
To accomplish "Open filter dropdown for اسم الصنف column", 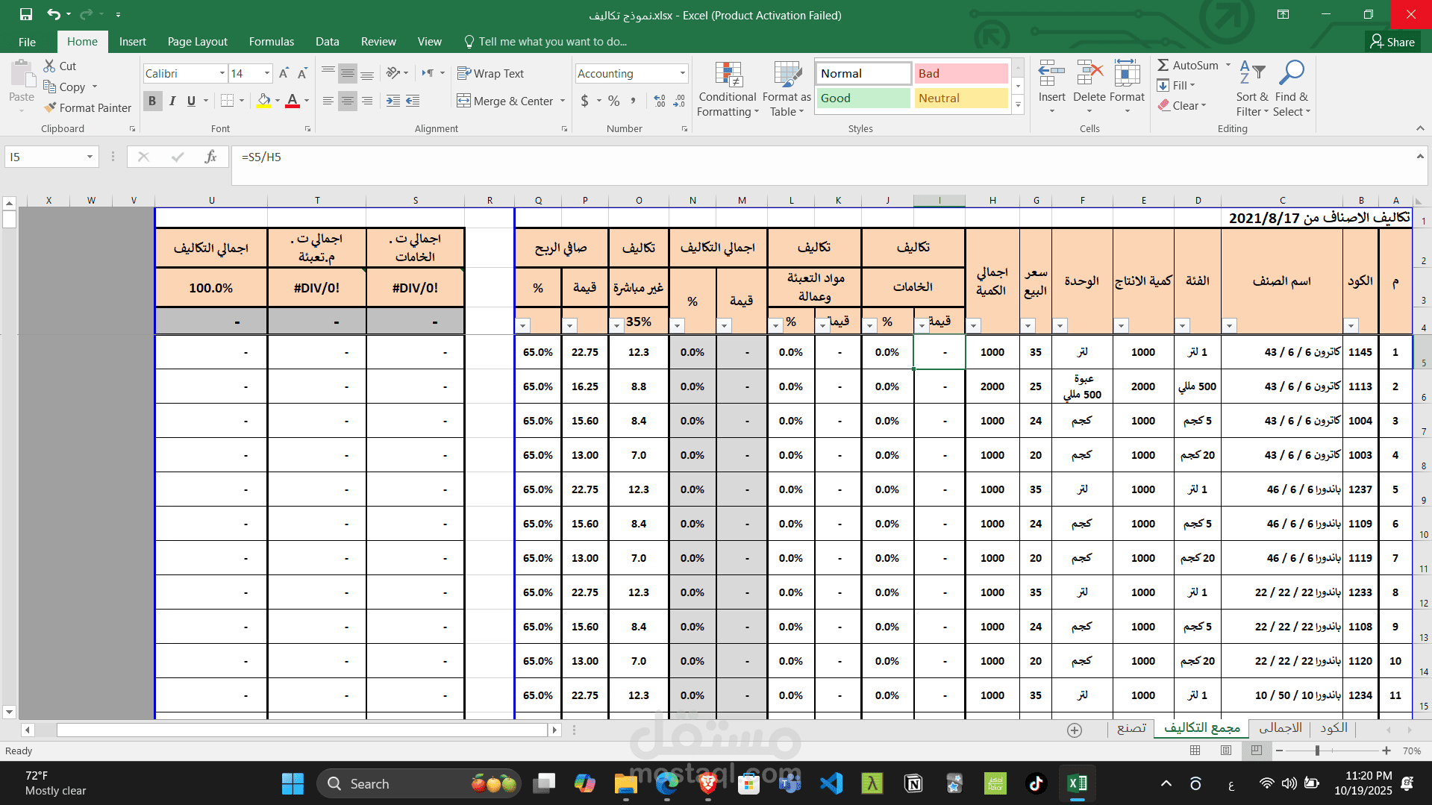I will pos(1229,325).
